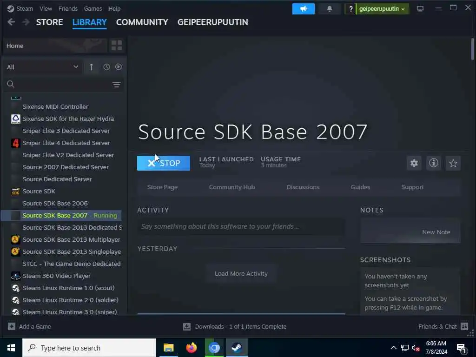476x357 pixels.
Task: Click the main page vertical scrollbar
Action: tap(472, 49)
